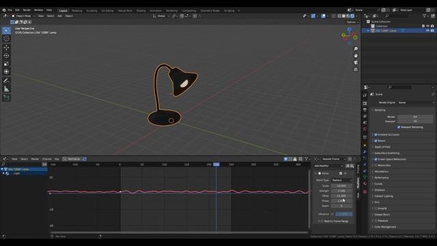Hide Collection with its eye icon
437x246 pixels.
coord(427,26)
